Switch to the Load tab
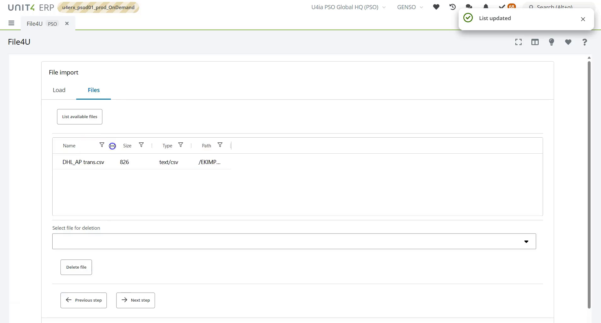This screenshot has height=323, width=601. point(59,90)
